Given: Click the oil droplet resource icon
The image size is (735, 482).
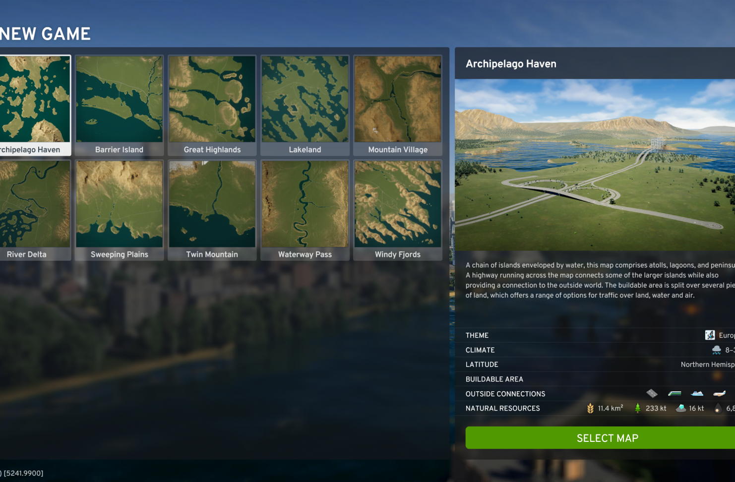Looking at the screenshot, I should (x=718, y=409).
